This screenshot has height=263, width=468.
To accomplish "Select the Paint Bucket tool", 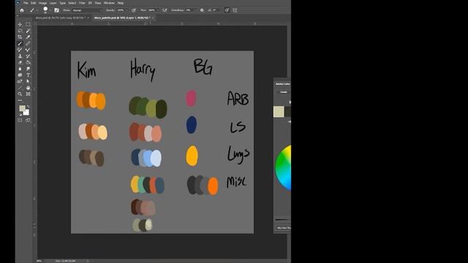I will coord(28,62).
